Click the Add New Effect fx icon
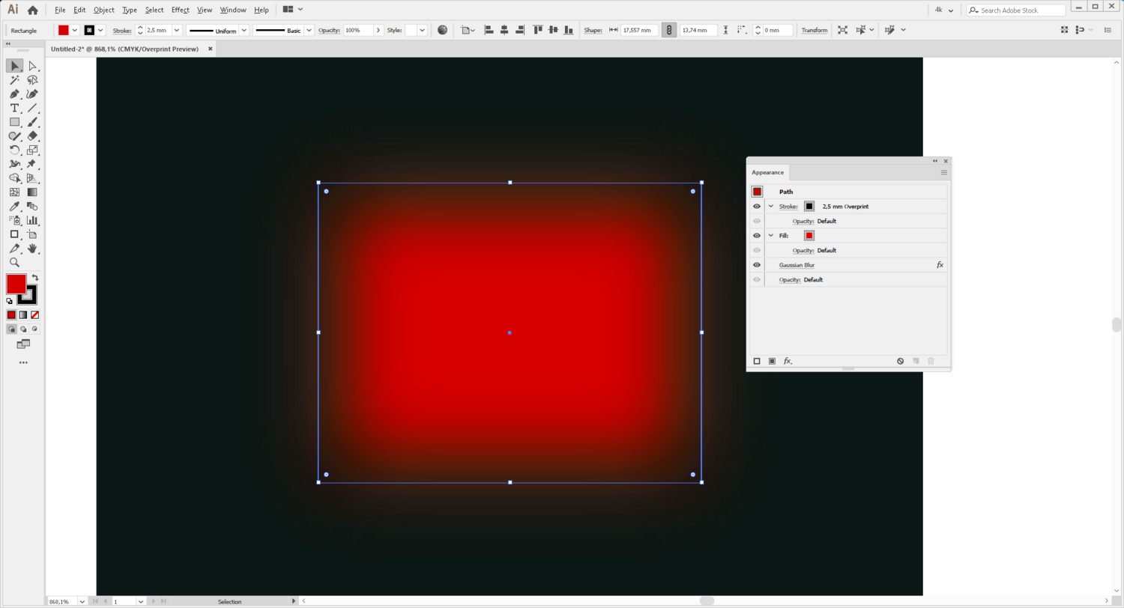 pos(788,361)
